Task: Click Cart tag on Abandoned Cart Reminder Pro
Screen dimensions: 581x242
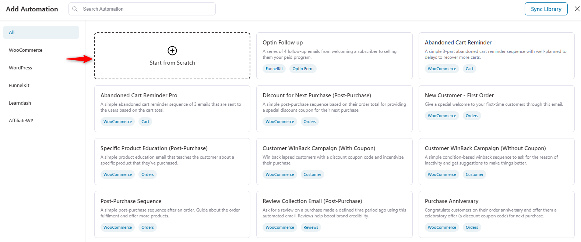Action: [145, 122]
